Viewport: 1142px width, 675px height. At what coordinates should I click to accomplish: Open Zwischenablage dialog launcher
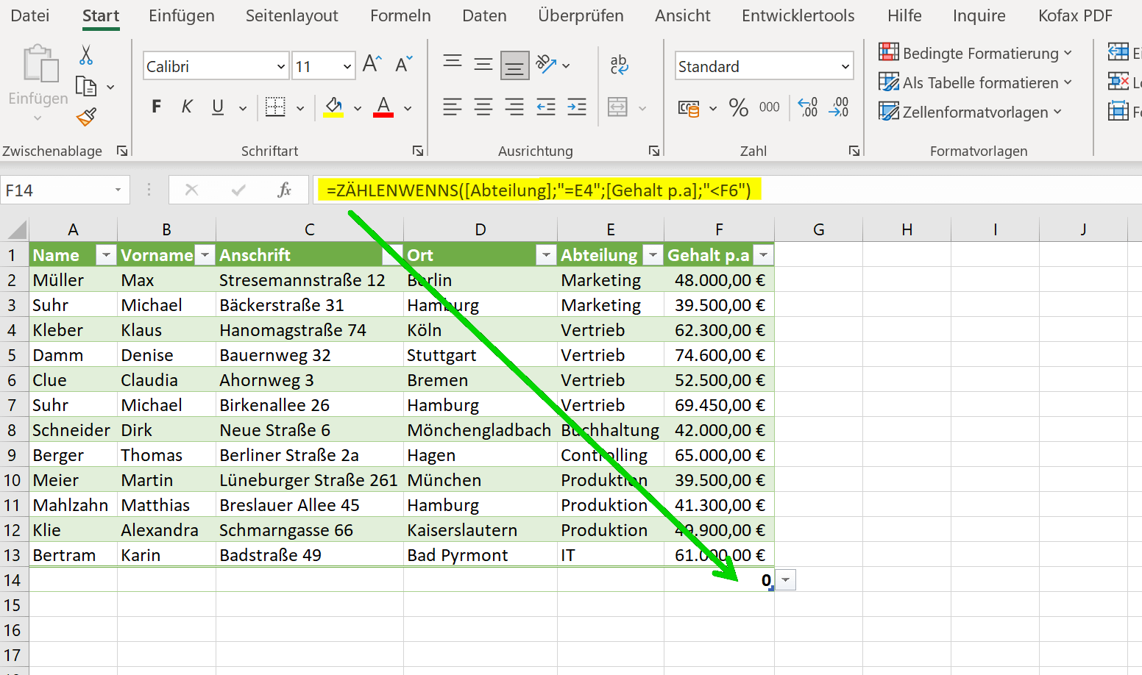tap(122, 151)
